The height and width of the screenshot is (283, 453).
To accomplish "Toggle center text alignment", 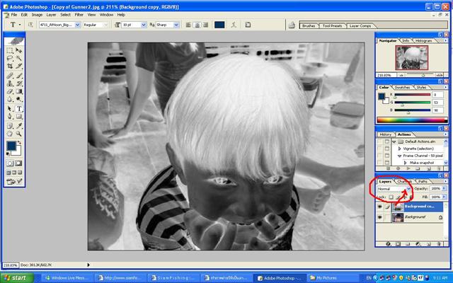I will click(x=197, y=25).
